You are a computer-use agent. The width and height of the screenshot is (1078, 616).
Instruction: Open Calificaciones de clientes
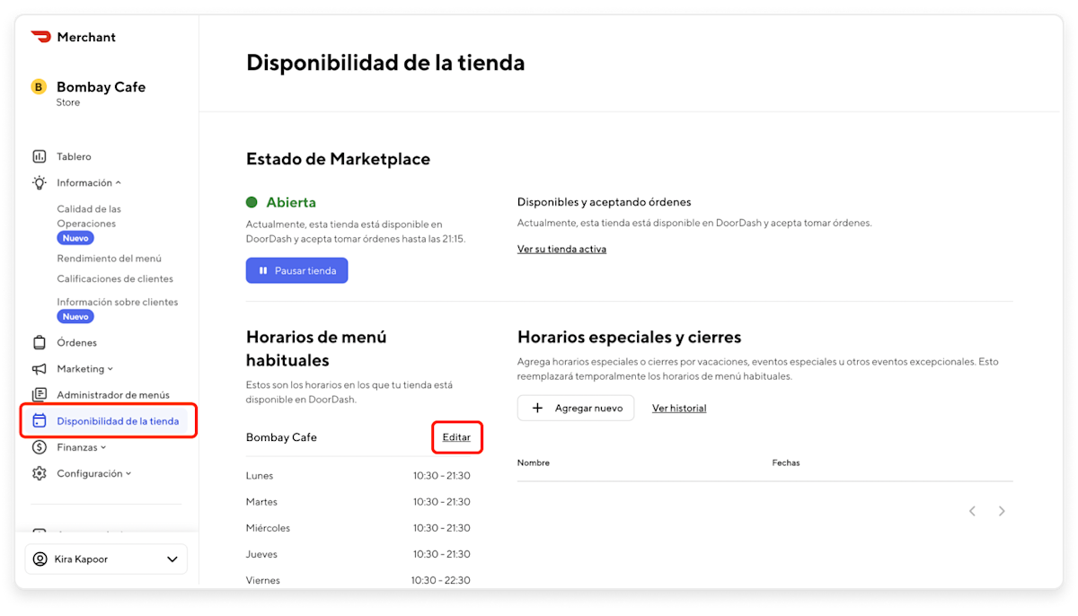[115, 279]
